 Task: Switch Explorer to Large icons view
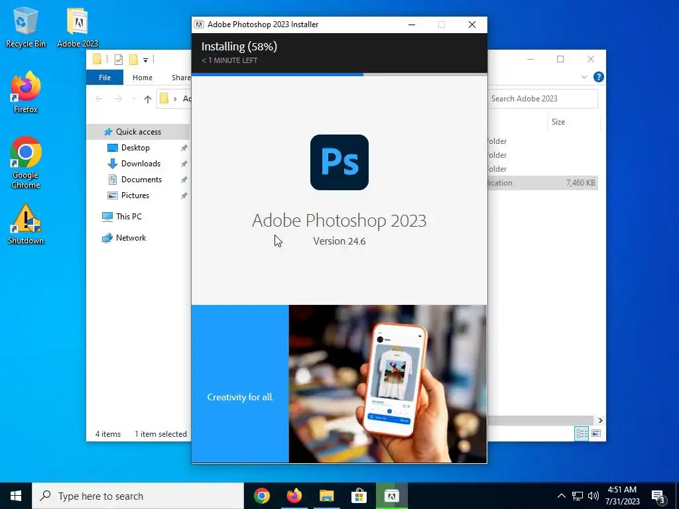596,433
